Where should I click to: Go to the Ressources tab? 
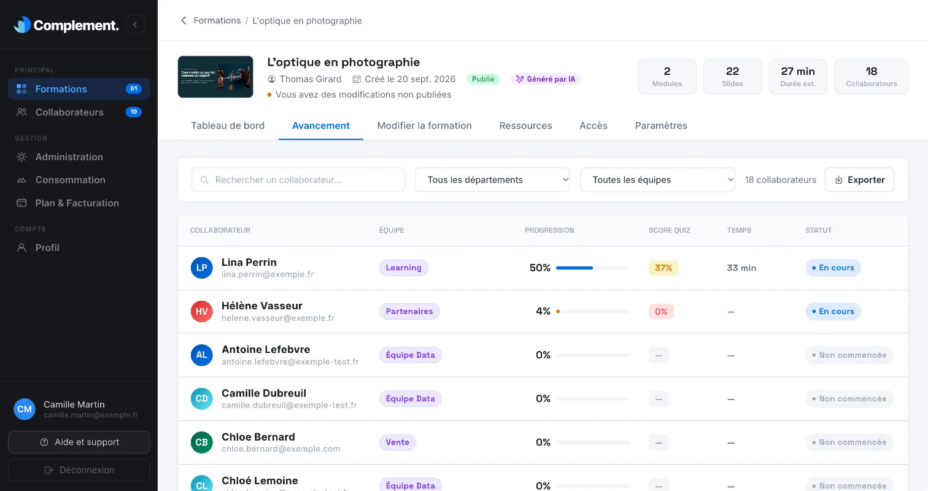(x=526, y=126)
